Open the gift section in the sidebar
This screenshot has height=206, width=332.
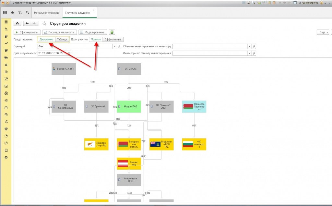(6, 115)
